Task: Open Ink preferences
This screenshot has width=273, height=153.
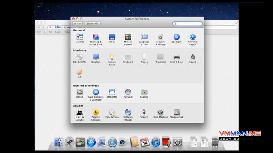Action: click(80, 74)
